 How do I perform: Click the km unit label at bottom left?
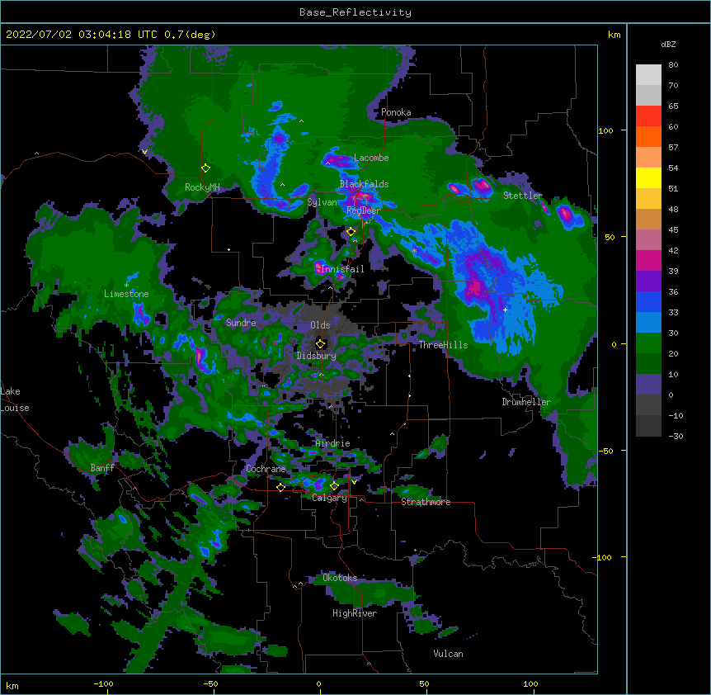coord(12,686)
